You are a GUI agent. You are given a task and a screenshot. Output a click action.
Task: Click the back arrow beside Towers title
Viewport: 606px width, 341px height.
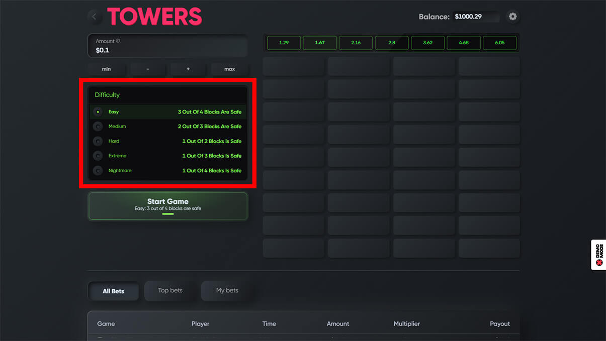click(x=94, y=17)
